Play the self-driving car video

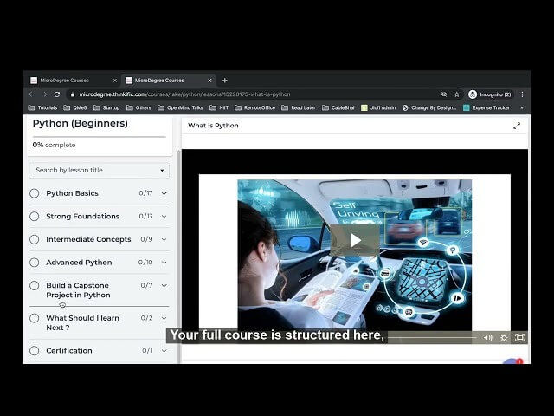[354, 240]
